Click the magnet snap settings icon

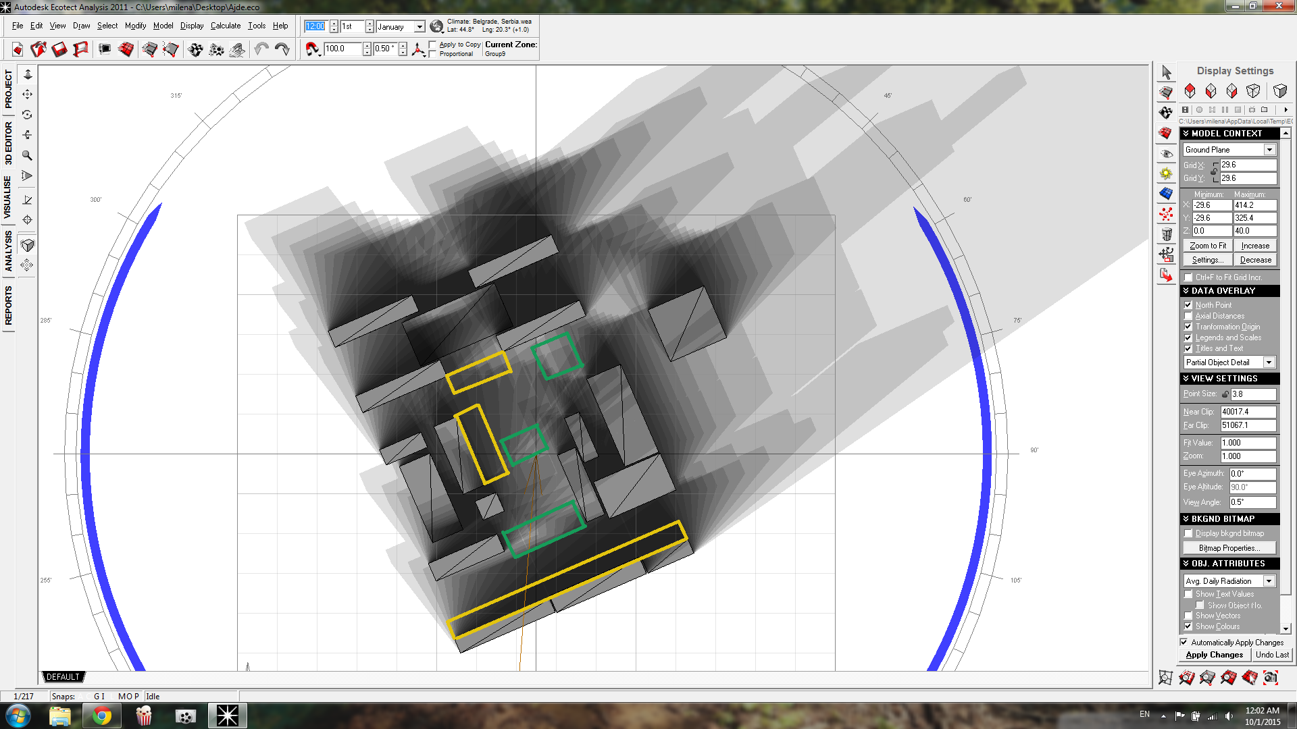click(312, 49)
